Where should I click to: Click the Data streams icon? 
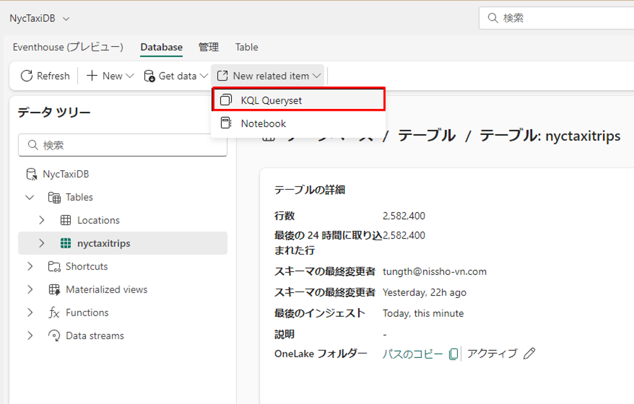[x=54, y=336]
